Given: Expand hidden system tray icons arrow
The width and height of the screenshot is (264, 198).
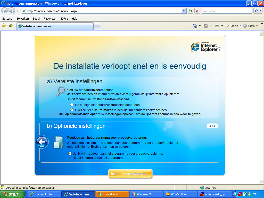Looking at the screenshot, I should 235,194.
